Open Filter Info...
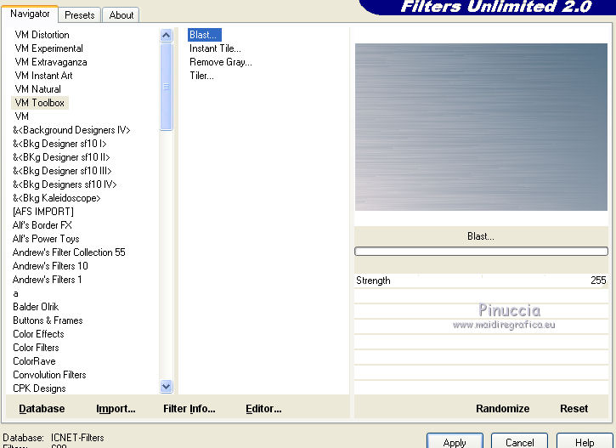This screenshot has width=616, height=448. click(189, 409)
